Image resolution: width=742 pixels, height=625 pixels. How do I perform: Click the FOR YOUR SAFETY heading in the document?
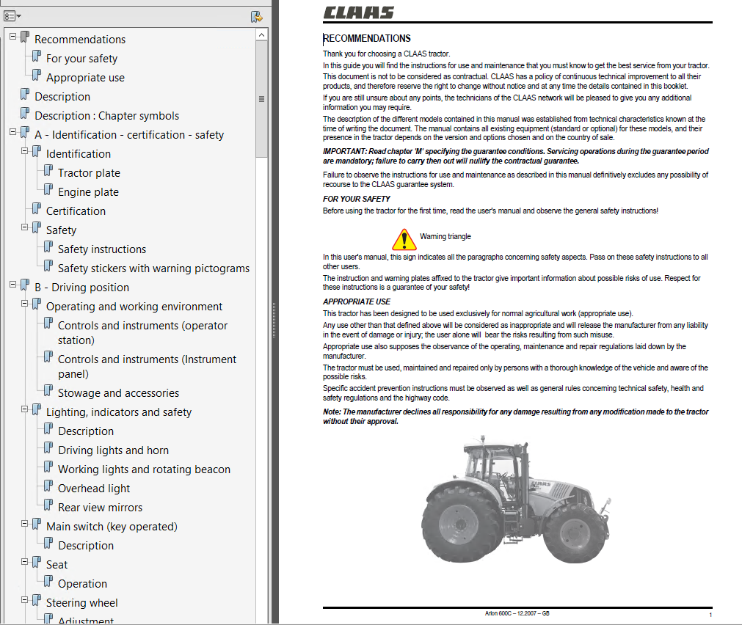click(x=357, y=200)
